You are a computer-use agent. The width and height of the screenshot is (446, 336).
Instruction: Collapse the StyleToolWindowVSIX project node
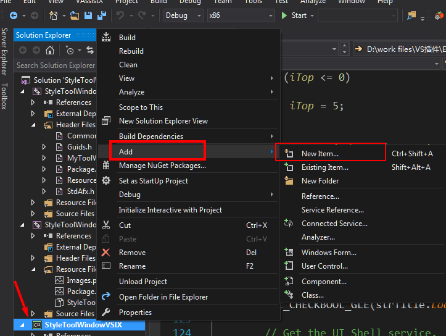pyautogui.click(x=23, y=325)
